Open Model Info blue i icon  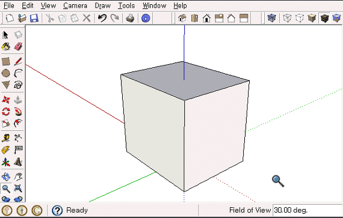146,18
